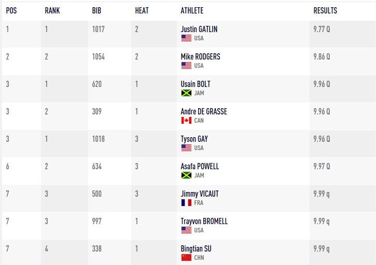Viewport: 376px width, 265px height.
Task: Click the USA flag under Mike Rodgers
Action: coord(186,66)
